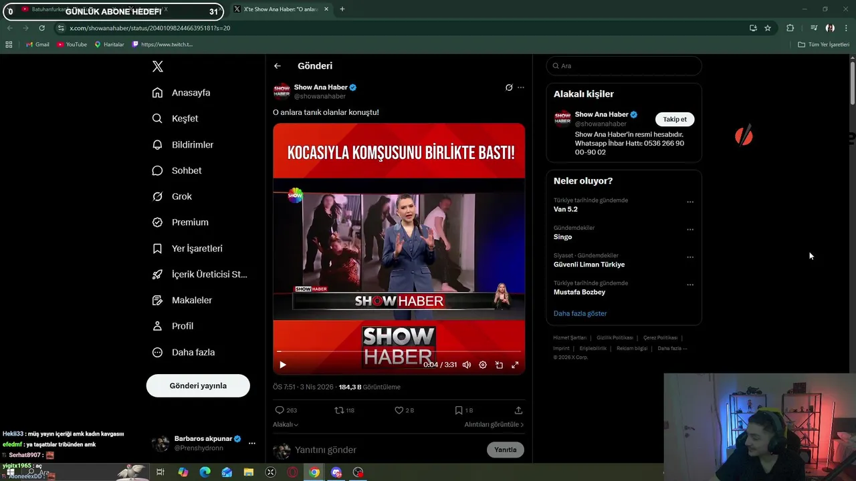This screenshot has height=481, width=856.
Task: Click Hizmet Şartları footer link
Action: pos(570,338)
